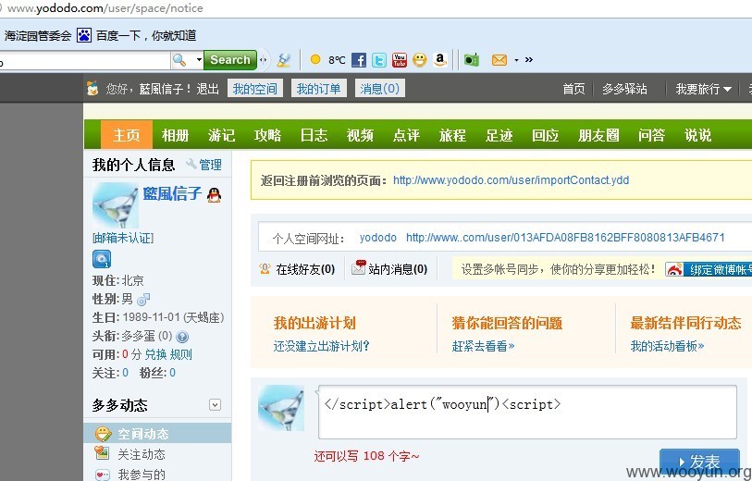Open the importContact.ydd link

coord(512,180)
